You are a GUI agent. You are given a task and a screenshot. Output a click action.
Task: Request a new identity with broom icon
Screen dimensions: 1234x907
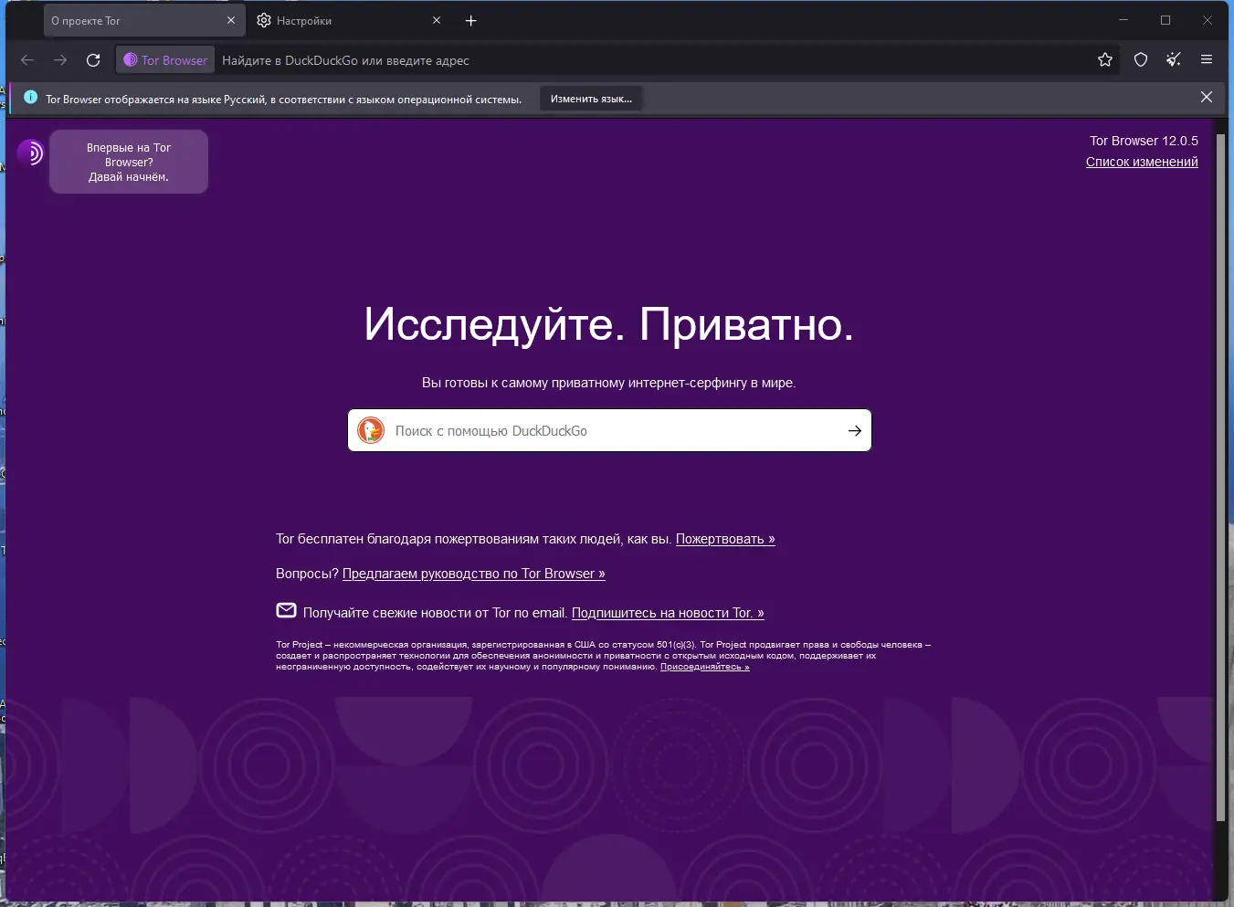pos(1174,60)
